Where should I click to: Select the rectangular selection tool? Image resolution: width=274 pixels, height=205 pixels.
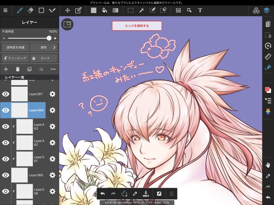pyautogui.click(x=131, y=10)
